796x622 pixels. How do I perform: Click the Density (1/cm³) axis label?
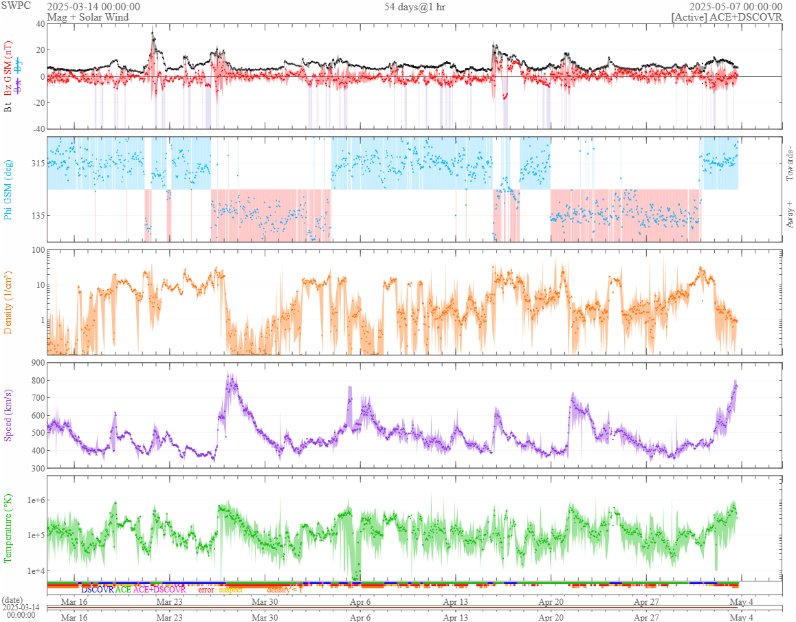tap(8, 302)
